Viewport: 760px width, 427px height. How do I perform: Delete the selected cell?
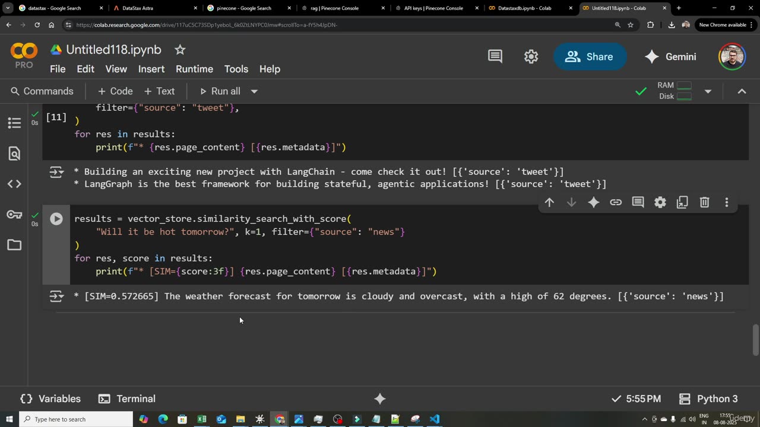tap(704, 202)
